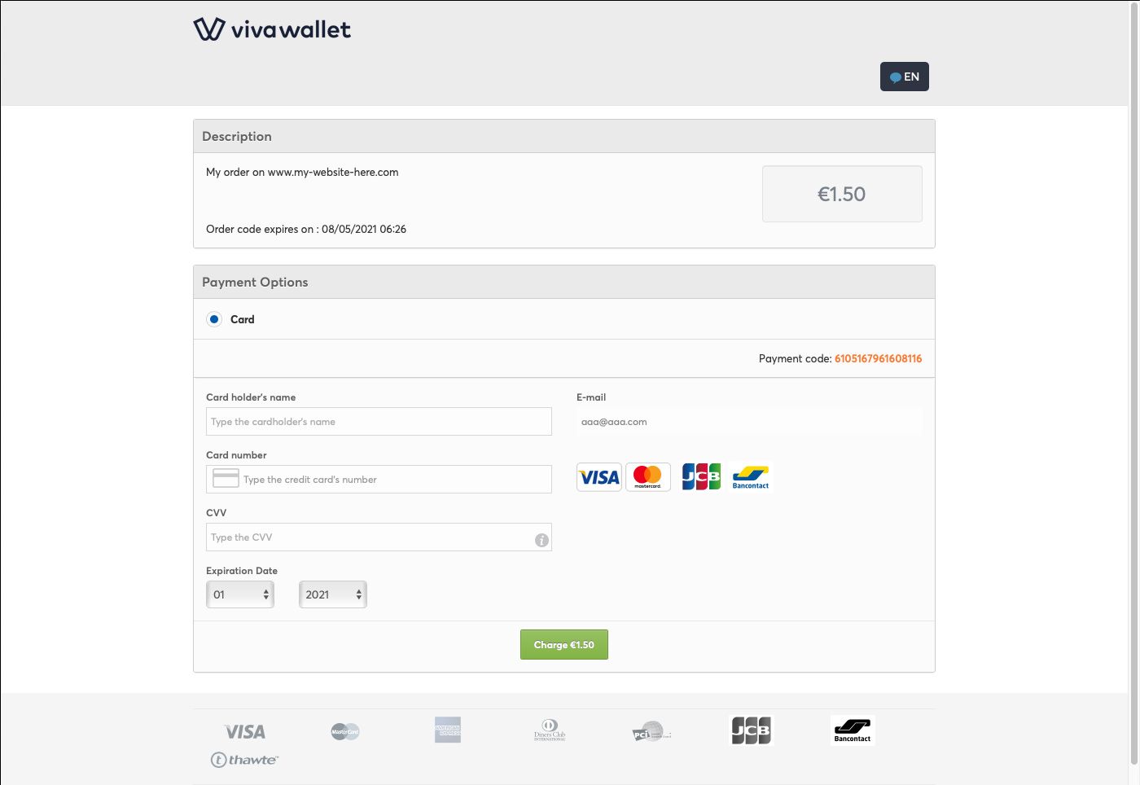Click the Viva Wallet logo

pos(272,29)
